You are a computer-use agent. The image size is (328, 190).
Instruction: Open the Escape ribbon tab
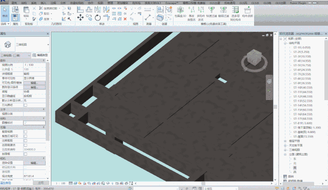(171, 3)
